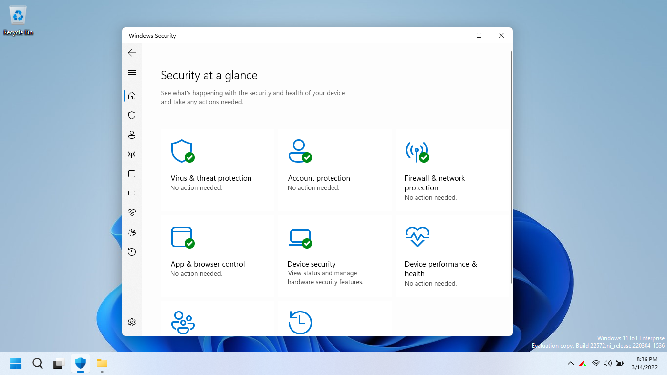The image size is (667, 375).
Task: Click "No action needed." under Virus & threat protection
Action: pos(196,188)
